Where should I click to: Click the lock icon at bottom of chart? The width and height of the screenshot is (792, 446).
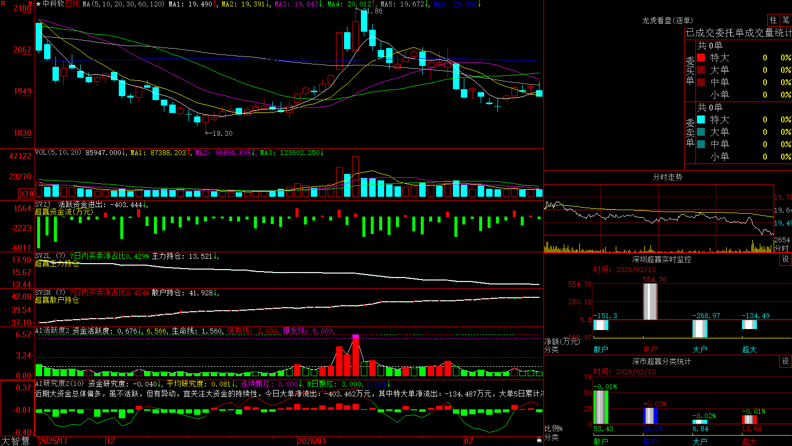539,440
